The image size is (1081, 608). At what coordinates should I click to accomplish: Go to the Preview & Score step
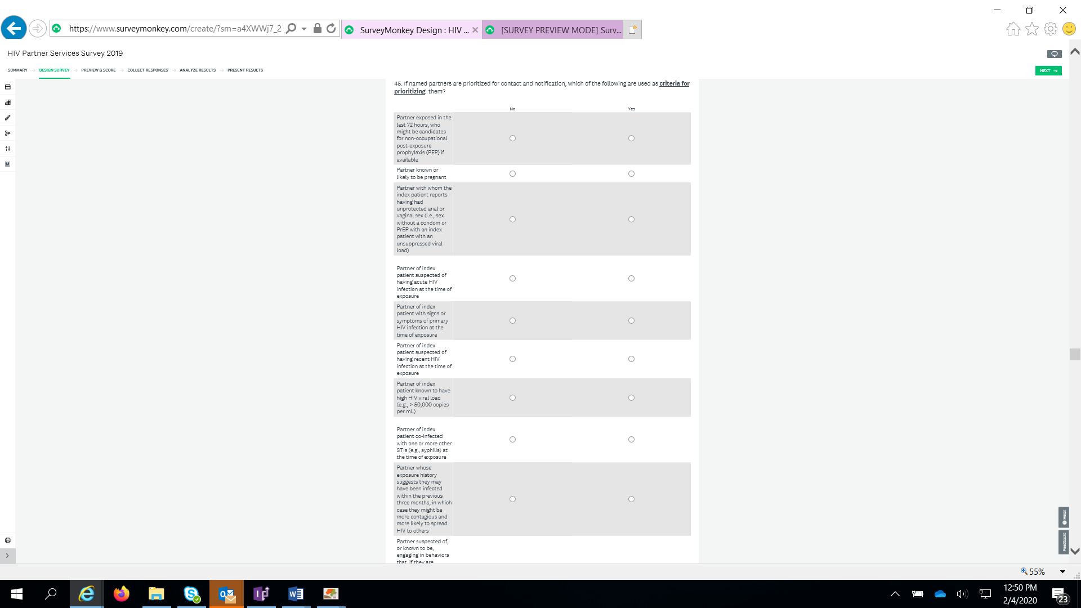pos(98,70)
